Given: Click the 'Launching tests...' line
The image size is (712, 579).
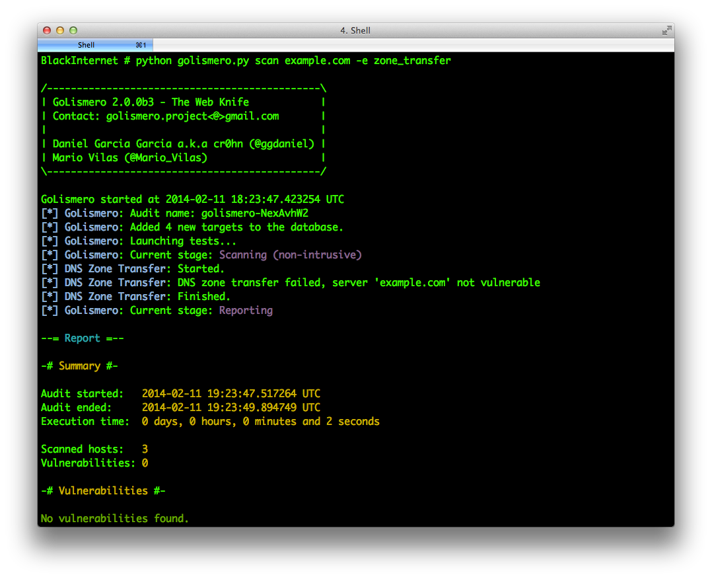Looking at the screenshot, I should pyautogui.click(x=183, y=241).
